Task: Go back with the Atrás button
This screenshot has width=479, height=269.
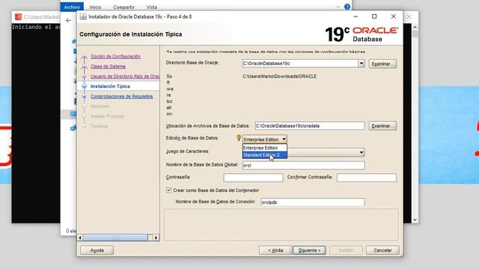Action: tap(275, 250)
